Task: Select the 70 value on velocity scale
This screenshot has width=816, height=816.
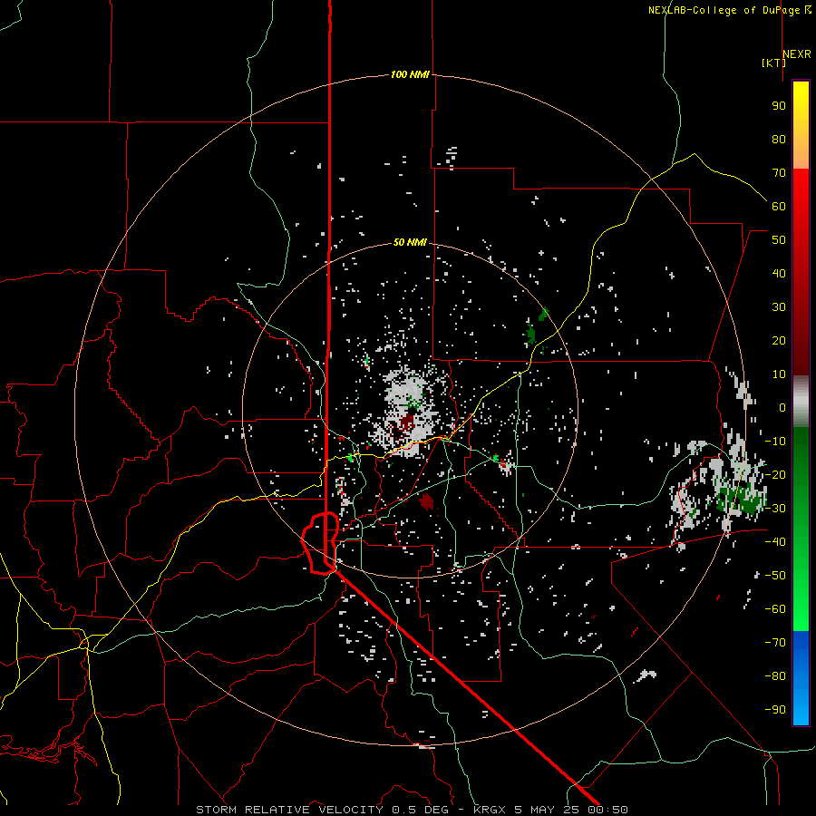Action: (x=779, y=173)
